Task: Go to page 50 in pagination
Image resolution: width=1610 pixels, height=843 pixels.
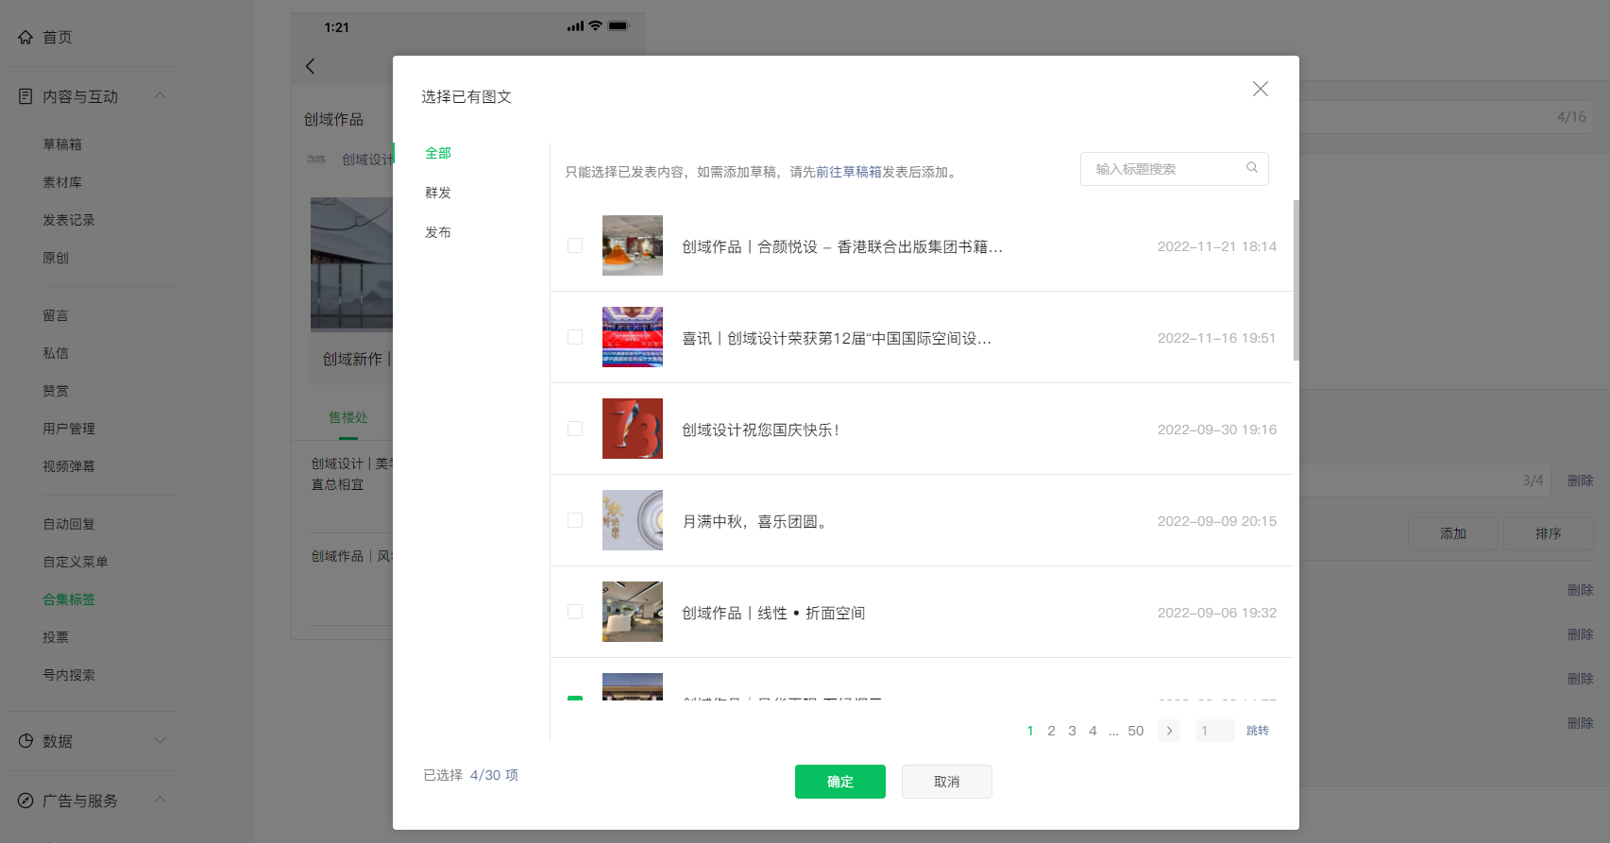Action: coord(1136,731)
